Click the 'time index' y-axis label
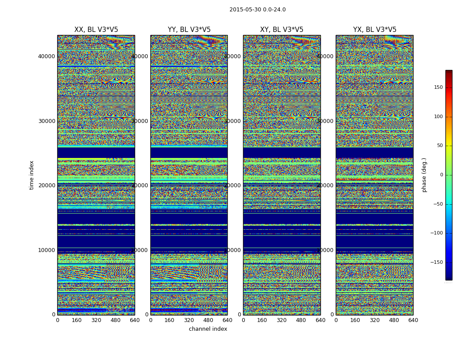The image size is (459, 350). [31, 175]
